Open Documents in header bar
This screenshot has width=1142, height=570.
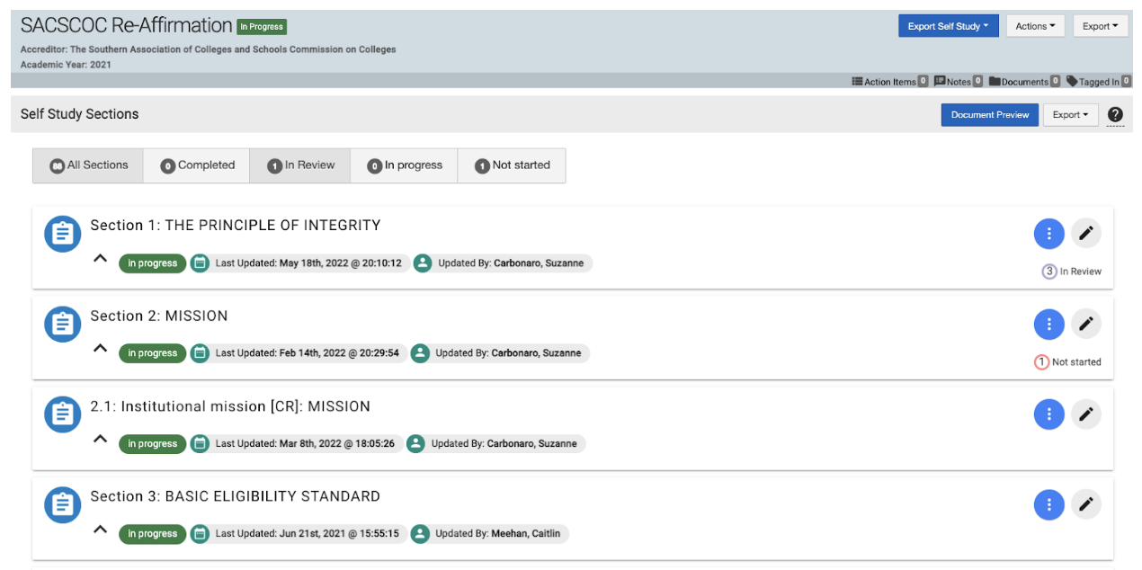tap(1024, 81)
